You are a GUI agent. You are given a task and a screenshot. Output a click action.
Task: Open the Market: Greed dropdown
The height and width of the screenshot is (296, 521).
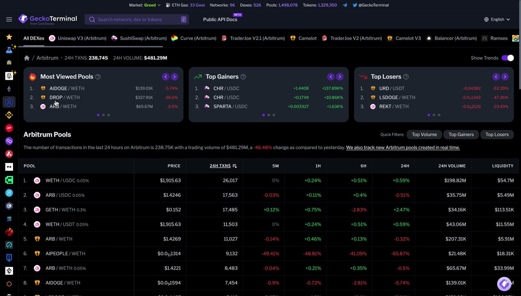[145, 5]
